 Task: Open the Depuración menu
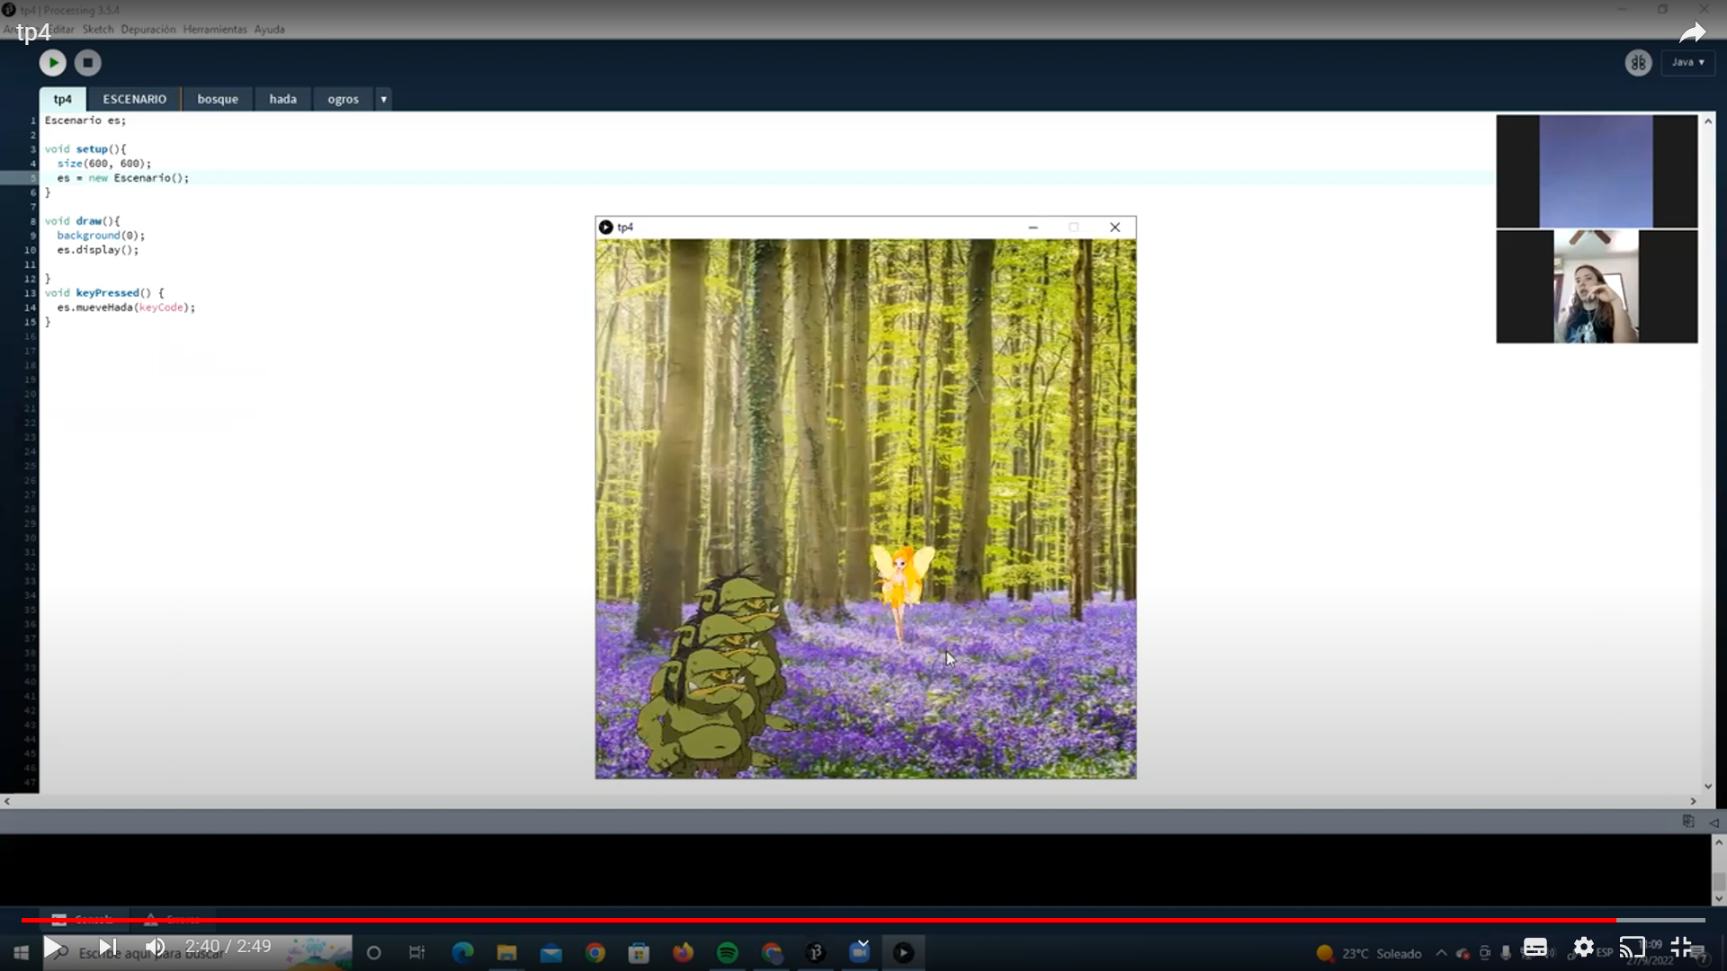148,30
